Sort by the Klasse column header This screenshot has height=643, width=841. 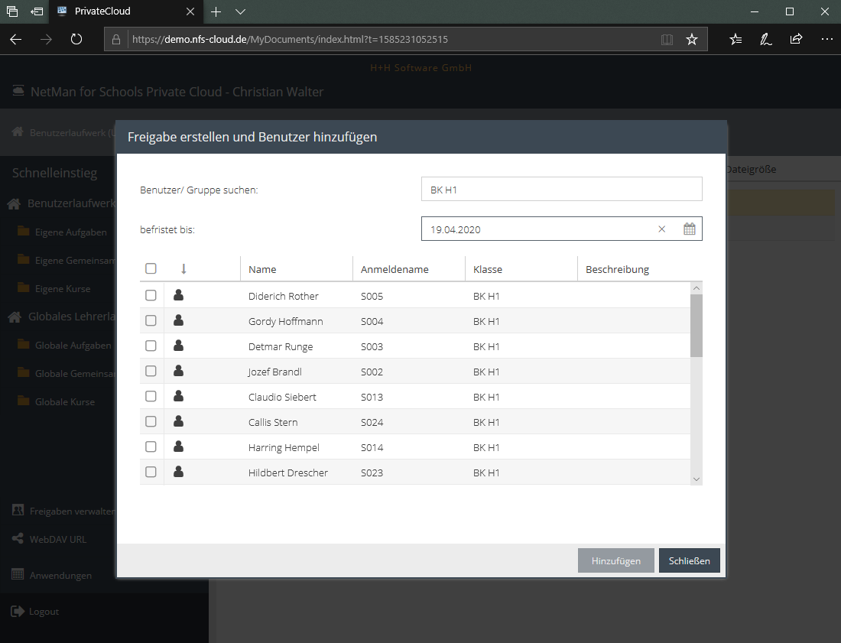(x=488, y=269)
